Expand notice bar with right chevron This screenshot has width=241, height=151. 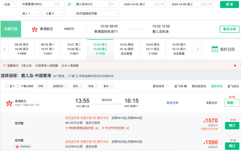pos(240,66)
